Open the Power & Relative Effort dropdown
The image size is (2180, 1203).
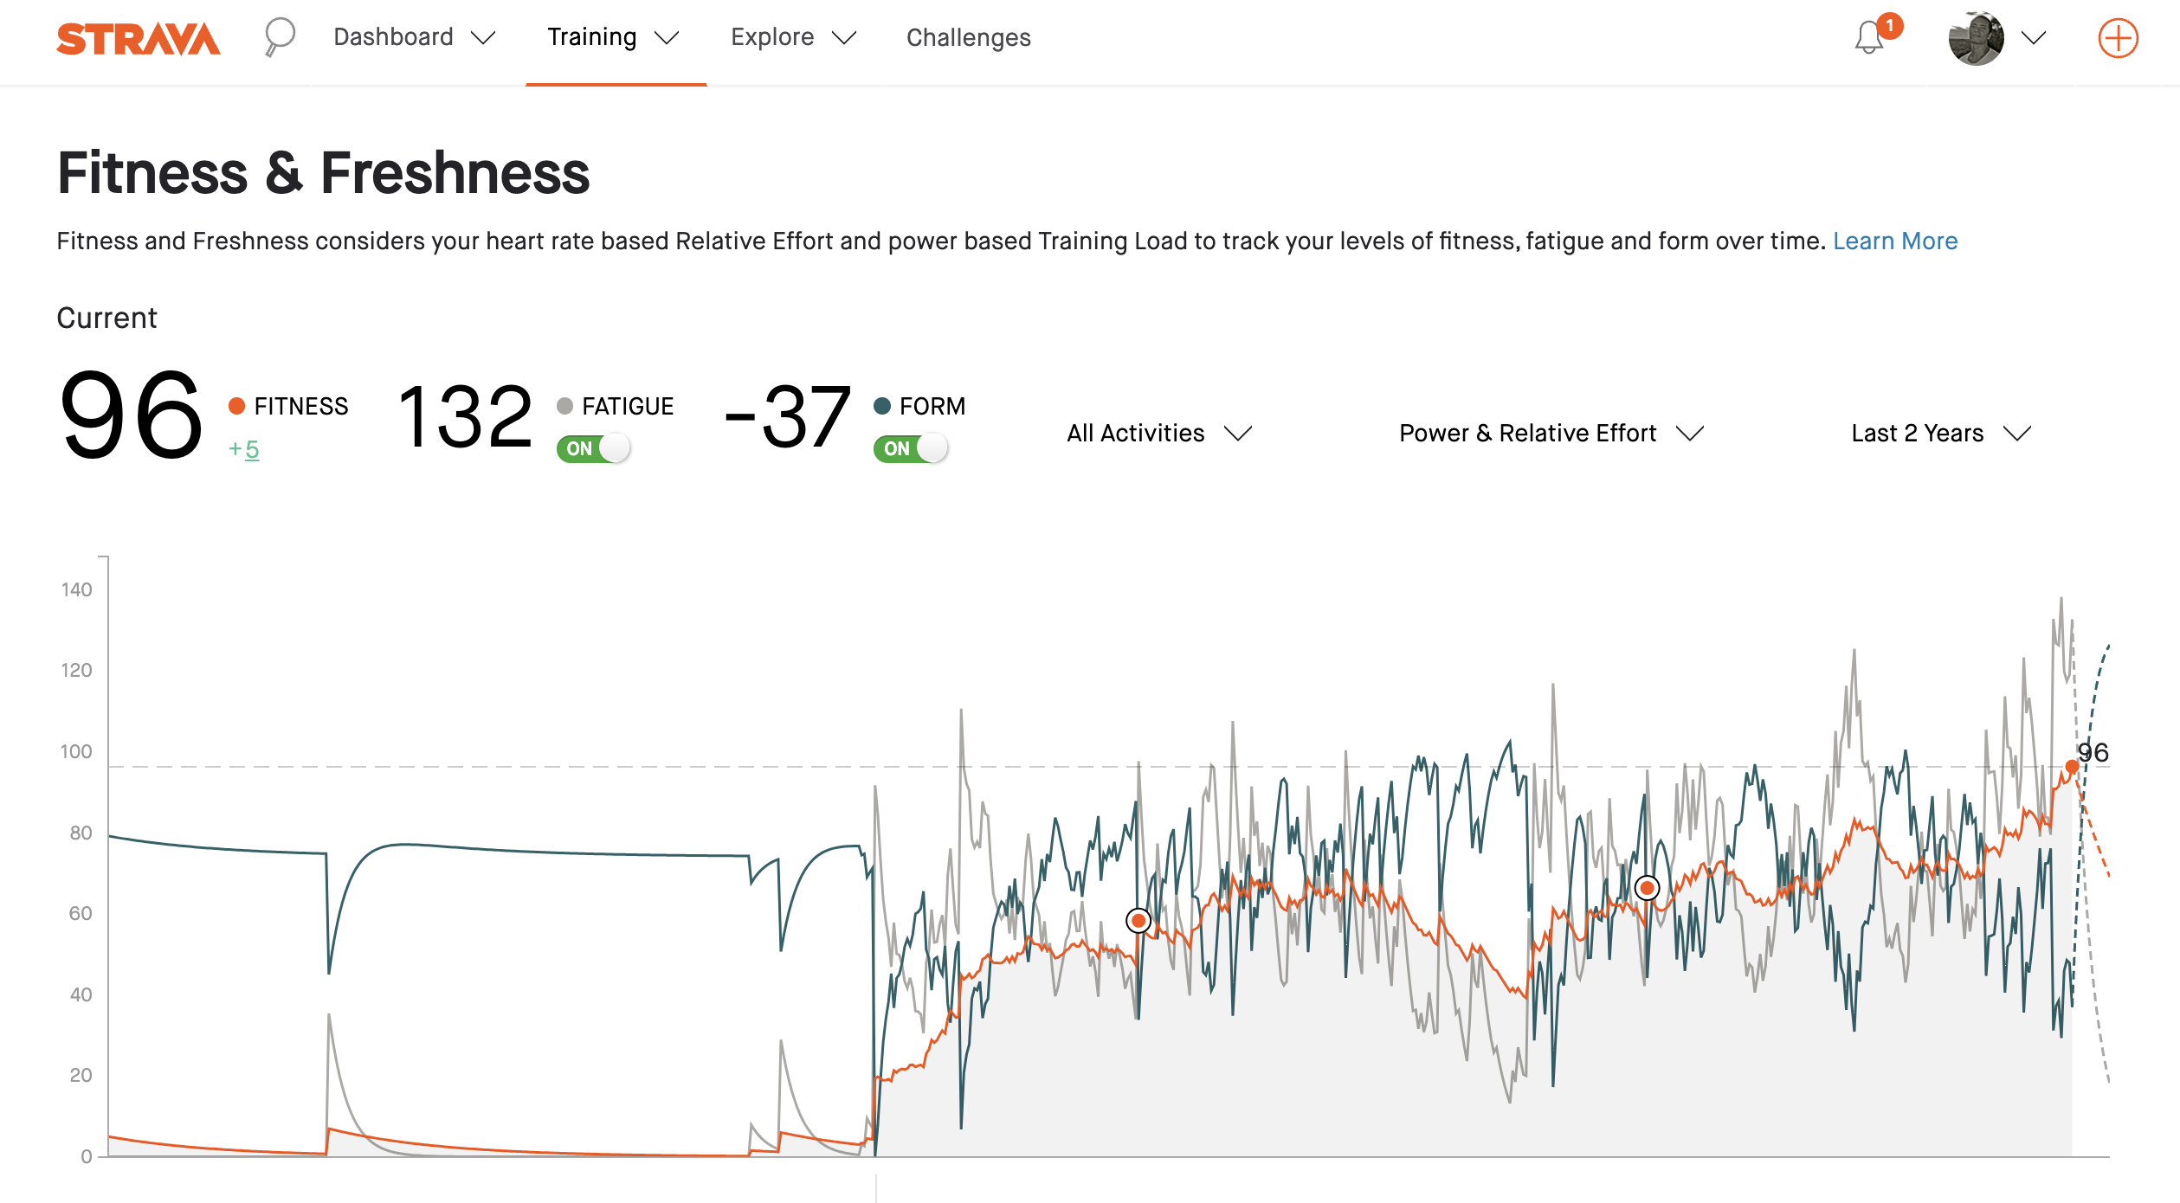(1551, 433)
